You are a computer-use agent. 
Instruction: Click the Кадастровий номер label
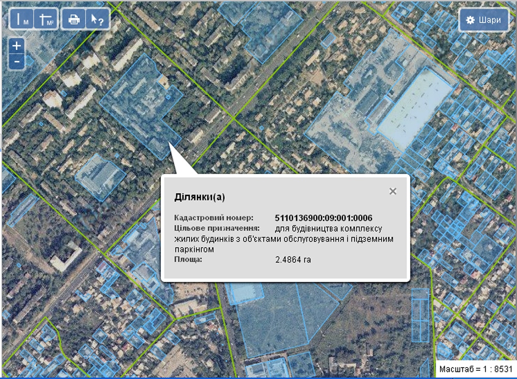pyautogui.click(x=214, y=218)
